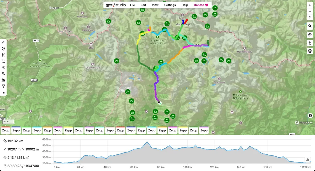
Task: Click the Chukyima Go peak marker
Action: coord(93,64)
